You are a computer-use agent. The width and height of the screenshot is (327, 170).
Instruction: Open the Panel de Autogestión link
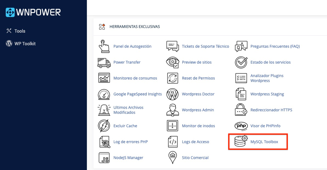pyautogui.click(x=133, y=46)
